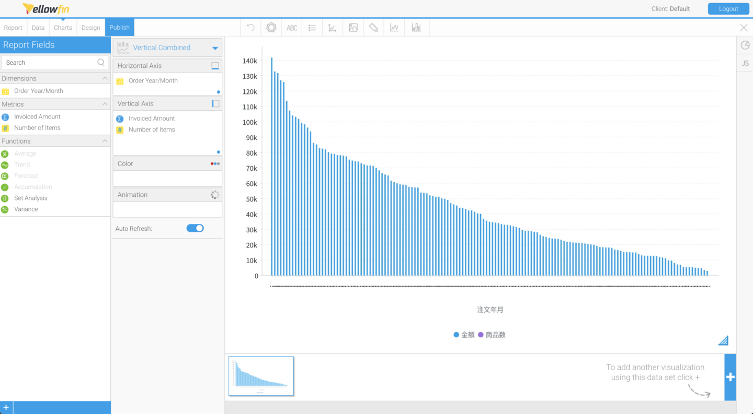
Task: Open the chart type panel via pie icon
Action: (745, 45)
